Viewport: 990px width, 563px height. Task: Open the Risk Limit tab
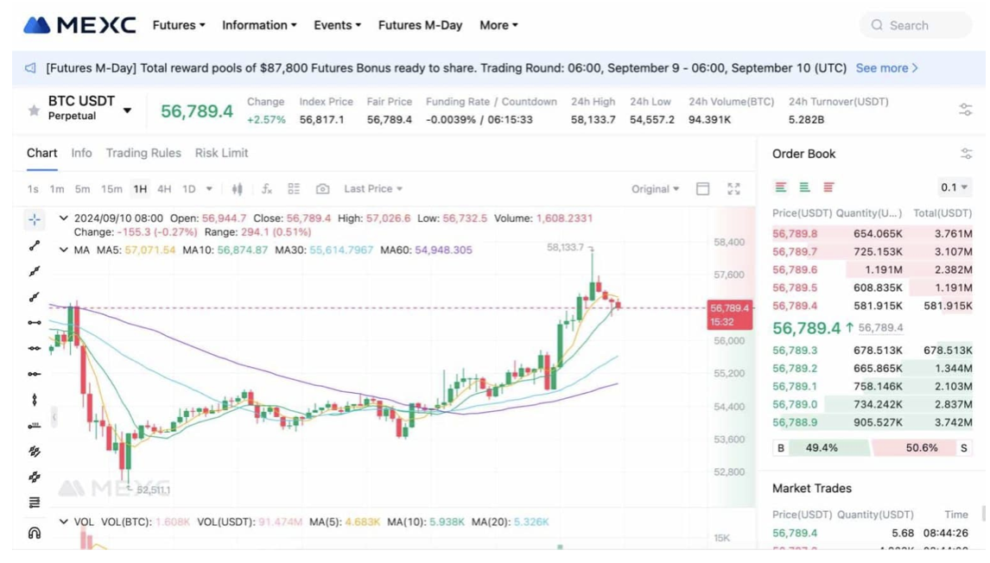click(x=222, y=154)
